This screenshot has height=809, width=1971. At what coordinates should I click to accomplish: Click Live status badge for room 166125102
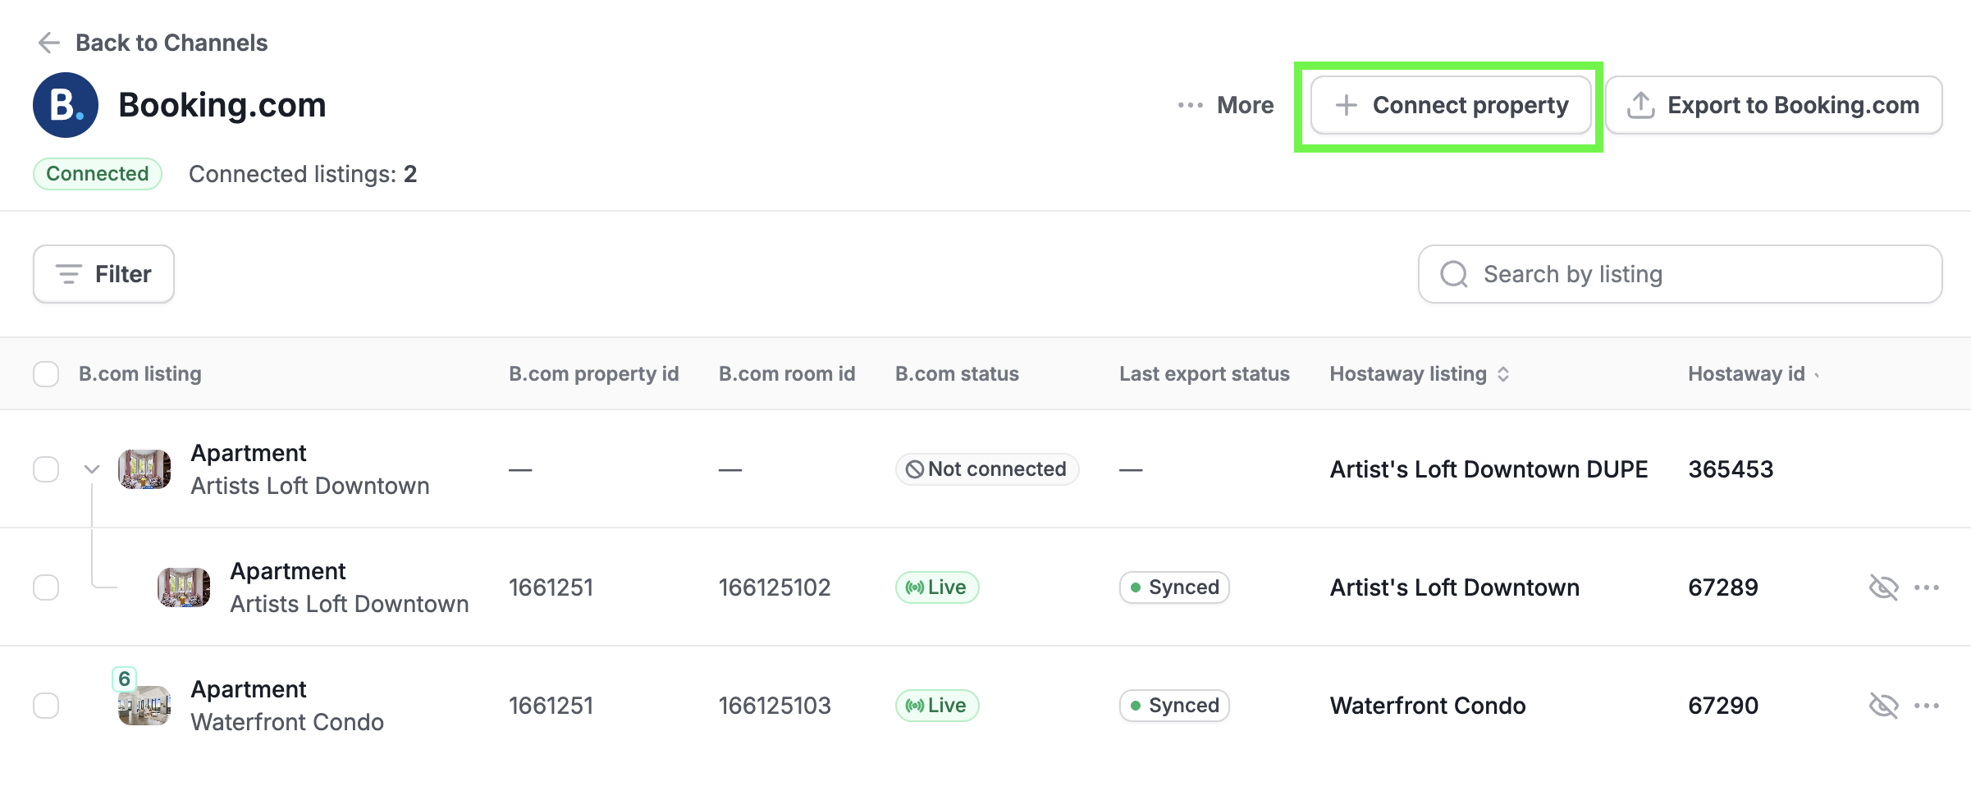[937, 587]
